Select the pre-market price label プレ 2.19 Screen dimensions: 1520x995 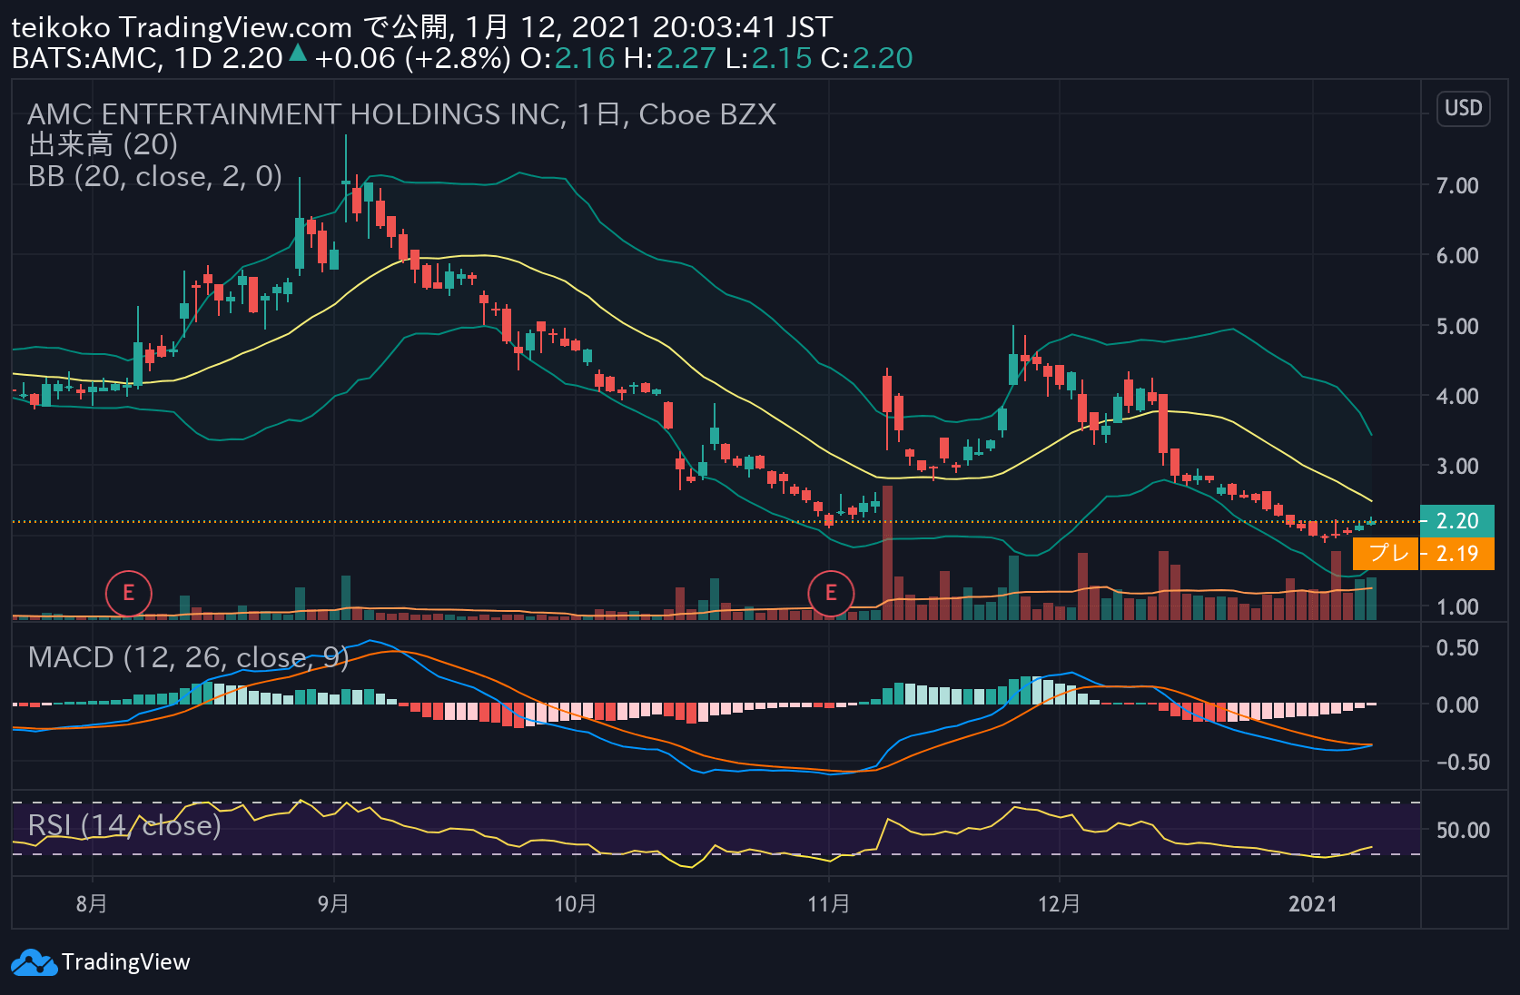(1423, 554)
